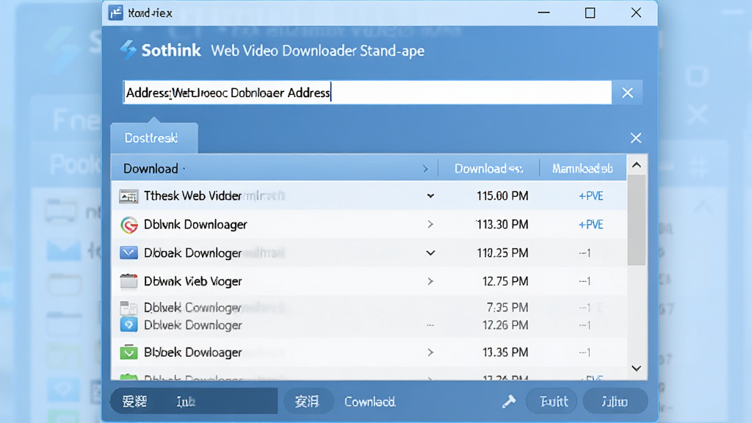The image size is (752, 423).
Task: Expand the Dbwak Web Voger row chevron
Action: [x=430, y=281]
